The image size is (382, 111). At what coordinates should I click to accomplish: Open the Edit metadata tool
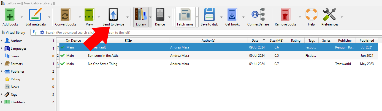pos(36,15)
